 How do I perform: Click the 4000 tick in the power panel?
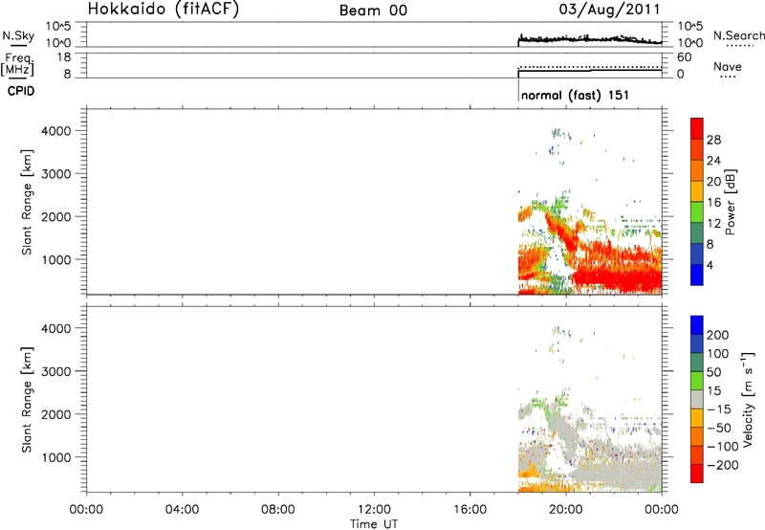pos(56,131)
